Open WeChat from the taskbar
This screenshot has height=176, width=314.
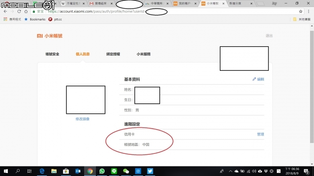pyautogui.click(x=126, y=171)
